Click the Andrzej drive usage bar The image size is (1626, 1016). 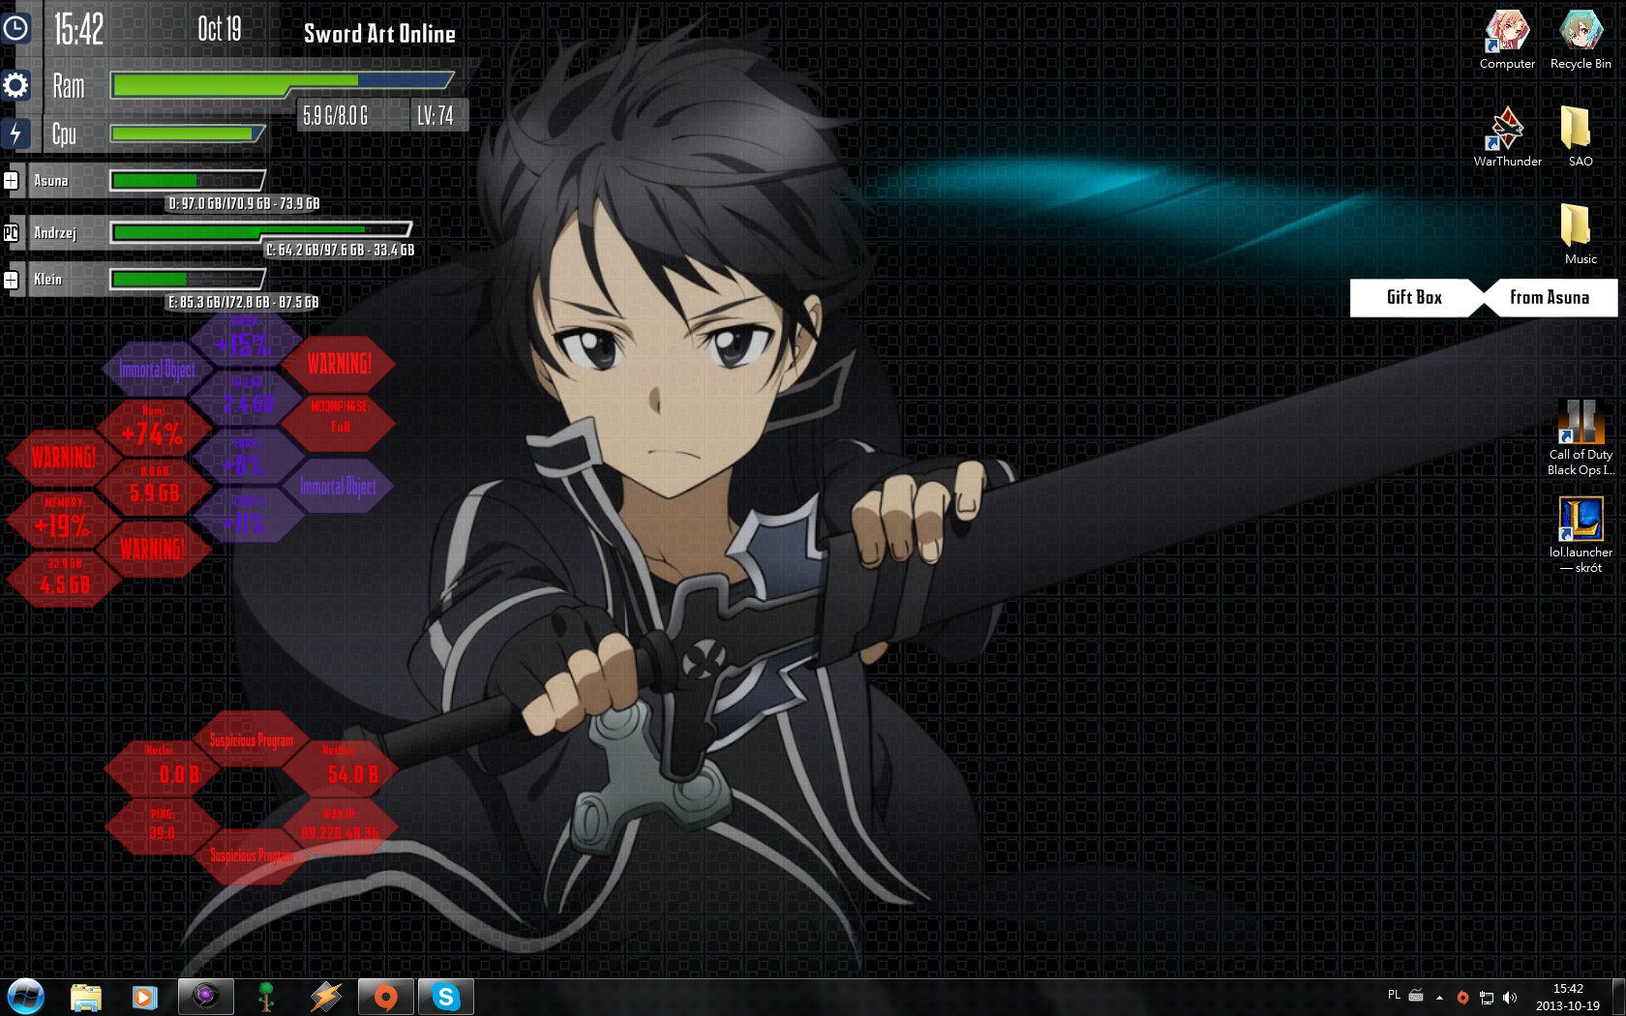coord(261,230)
